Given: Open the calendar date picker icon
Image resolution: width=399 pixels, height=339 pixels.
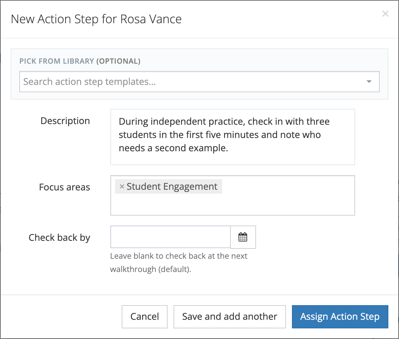Looking at the screenshot, I should pos(243,237).
